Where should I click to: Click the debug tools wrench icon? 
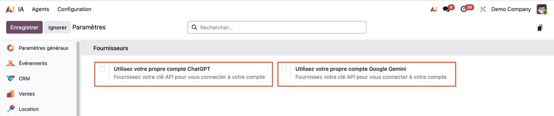click(483, 9)
